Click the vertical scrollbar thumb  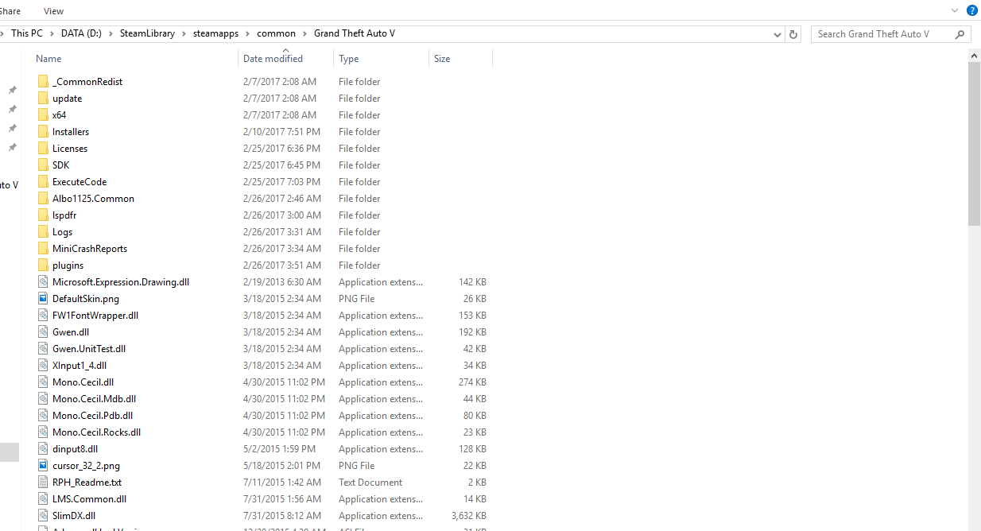(x=974, y=144)
